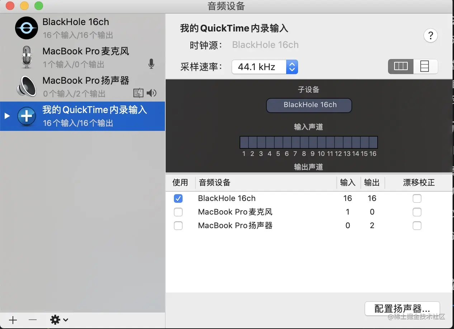This screenshot has height=329, width=454.
Task: Click the 配置扬声器 button
Action: 402,309
